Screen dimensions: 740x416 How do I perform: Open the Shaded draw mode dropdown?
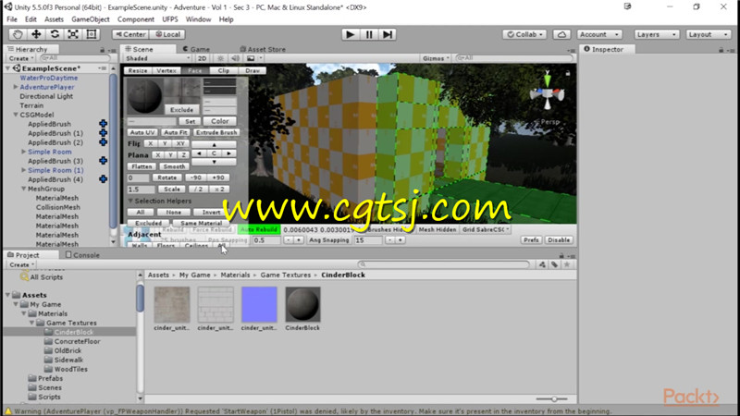point(157,58)
